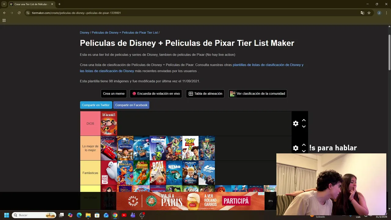391x220 pixels.
Task: Open YouTube app from the taskbar
Action: point(124,215)
